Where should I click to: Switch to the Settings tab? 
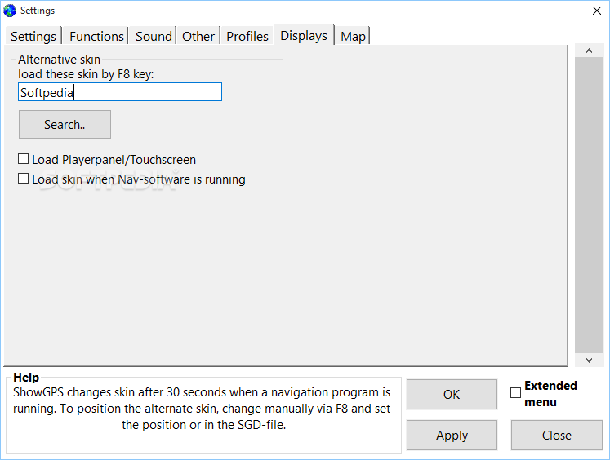33,37
